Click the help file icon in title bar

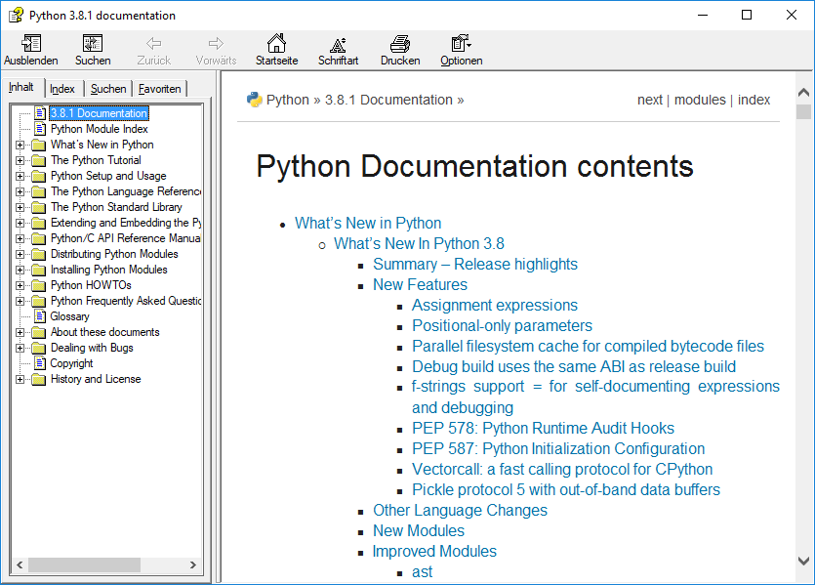pos(16,15)
